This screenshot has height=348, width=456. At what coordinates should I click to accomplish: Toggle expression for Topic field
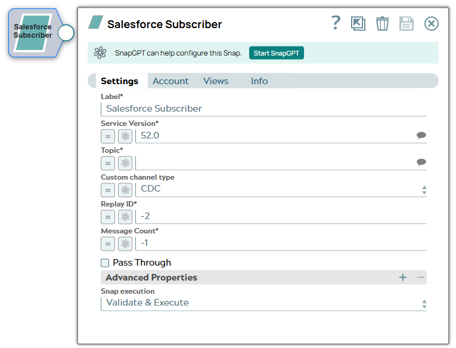point(108,163)
